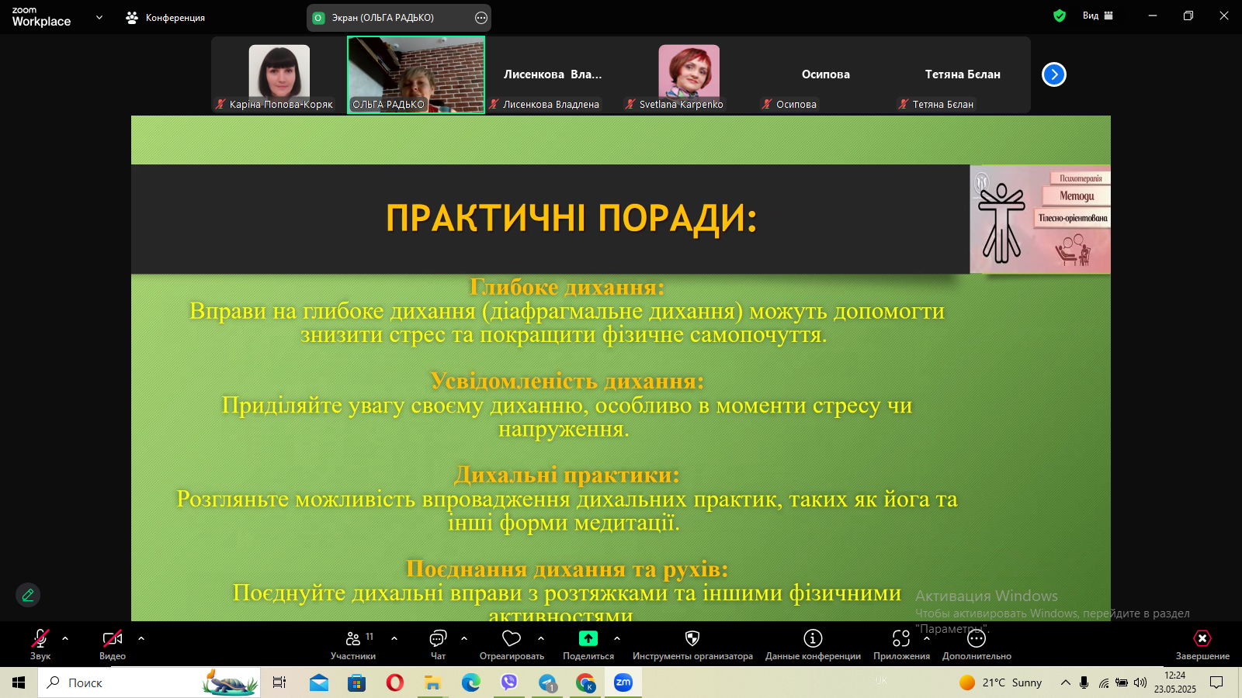Open File Explorer from taskbar
Screen dimensions: 1242x698
(432, 682)
